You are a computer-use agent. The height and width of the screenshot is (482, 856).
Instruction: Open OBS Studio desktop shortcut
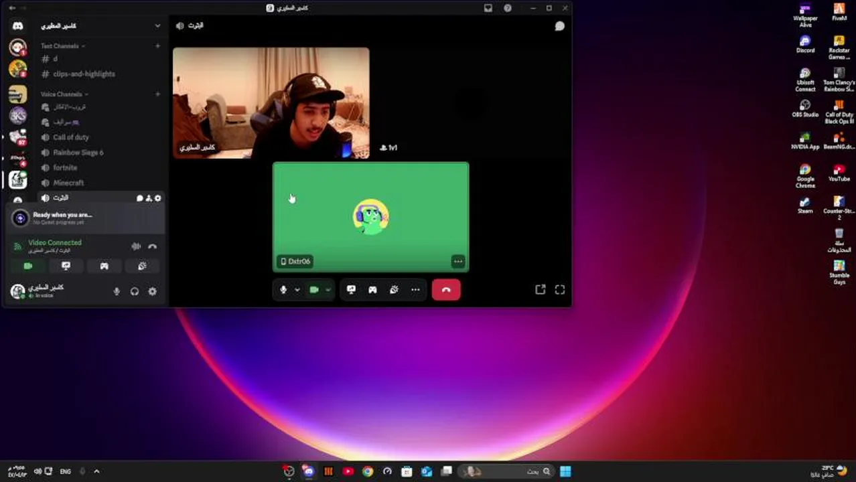[805, 109]
